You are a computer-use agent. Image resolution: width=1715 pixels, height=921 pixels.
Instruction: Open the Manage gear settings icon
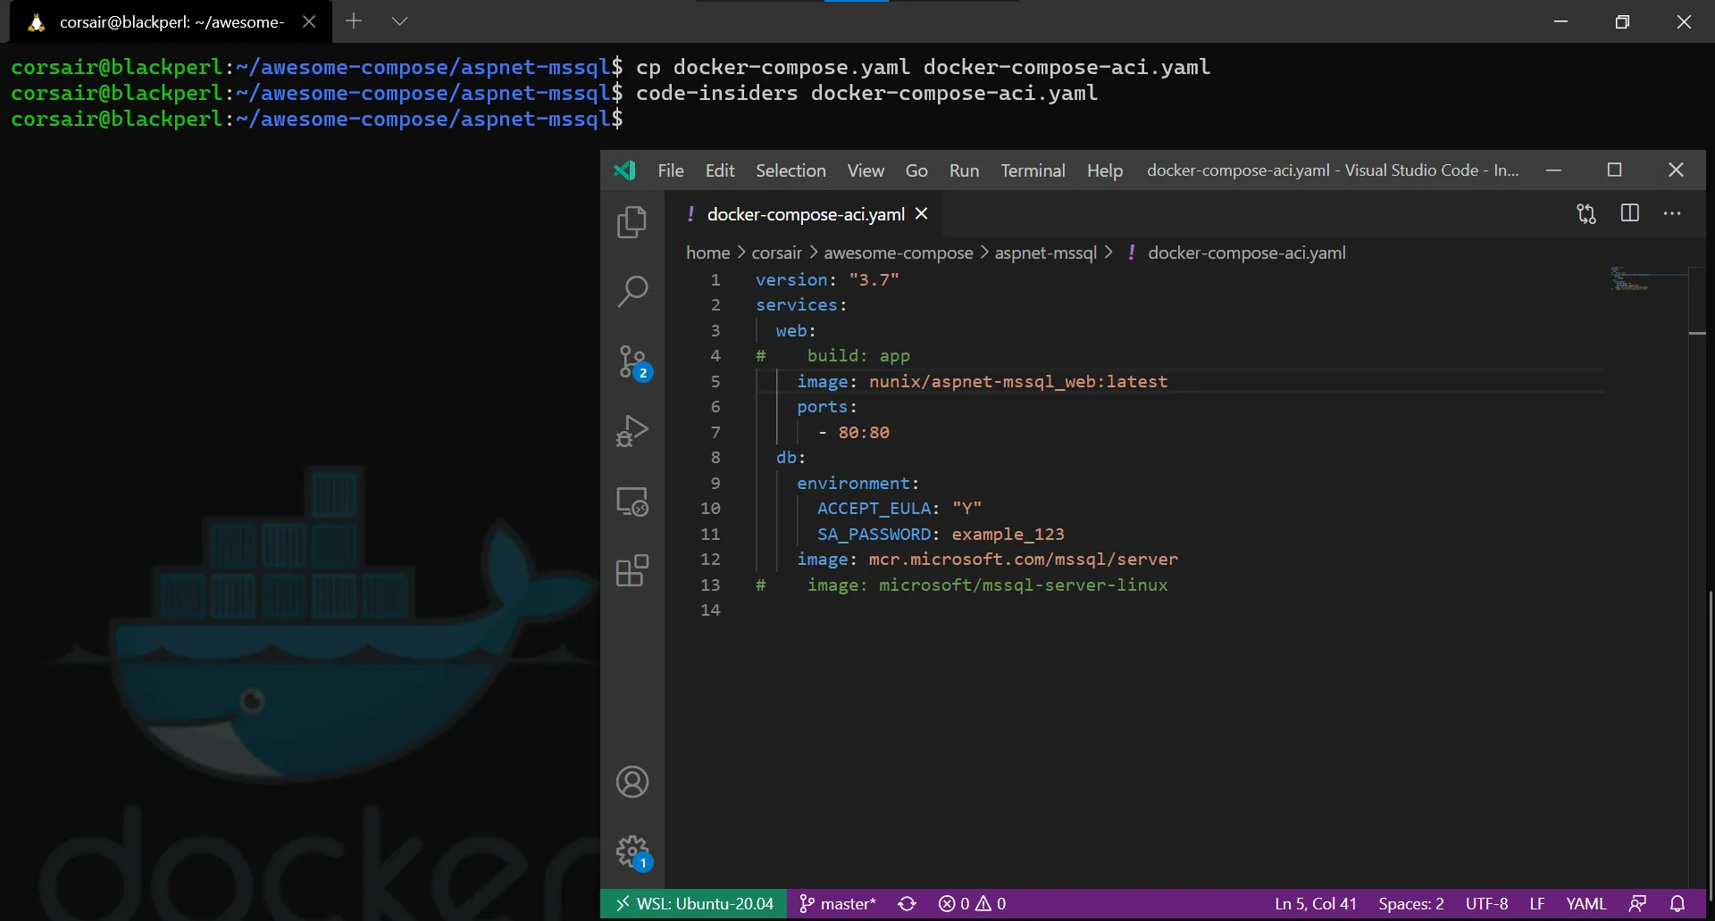point(632,851)
